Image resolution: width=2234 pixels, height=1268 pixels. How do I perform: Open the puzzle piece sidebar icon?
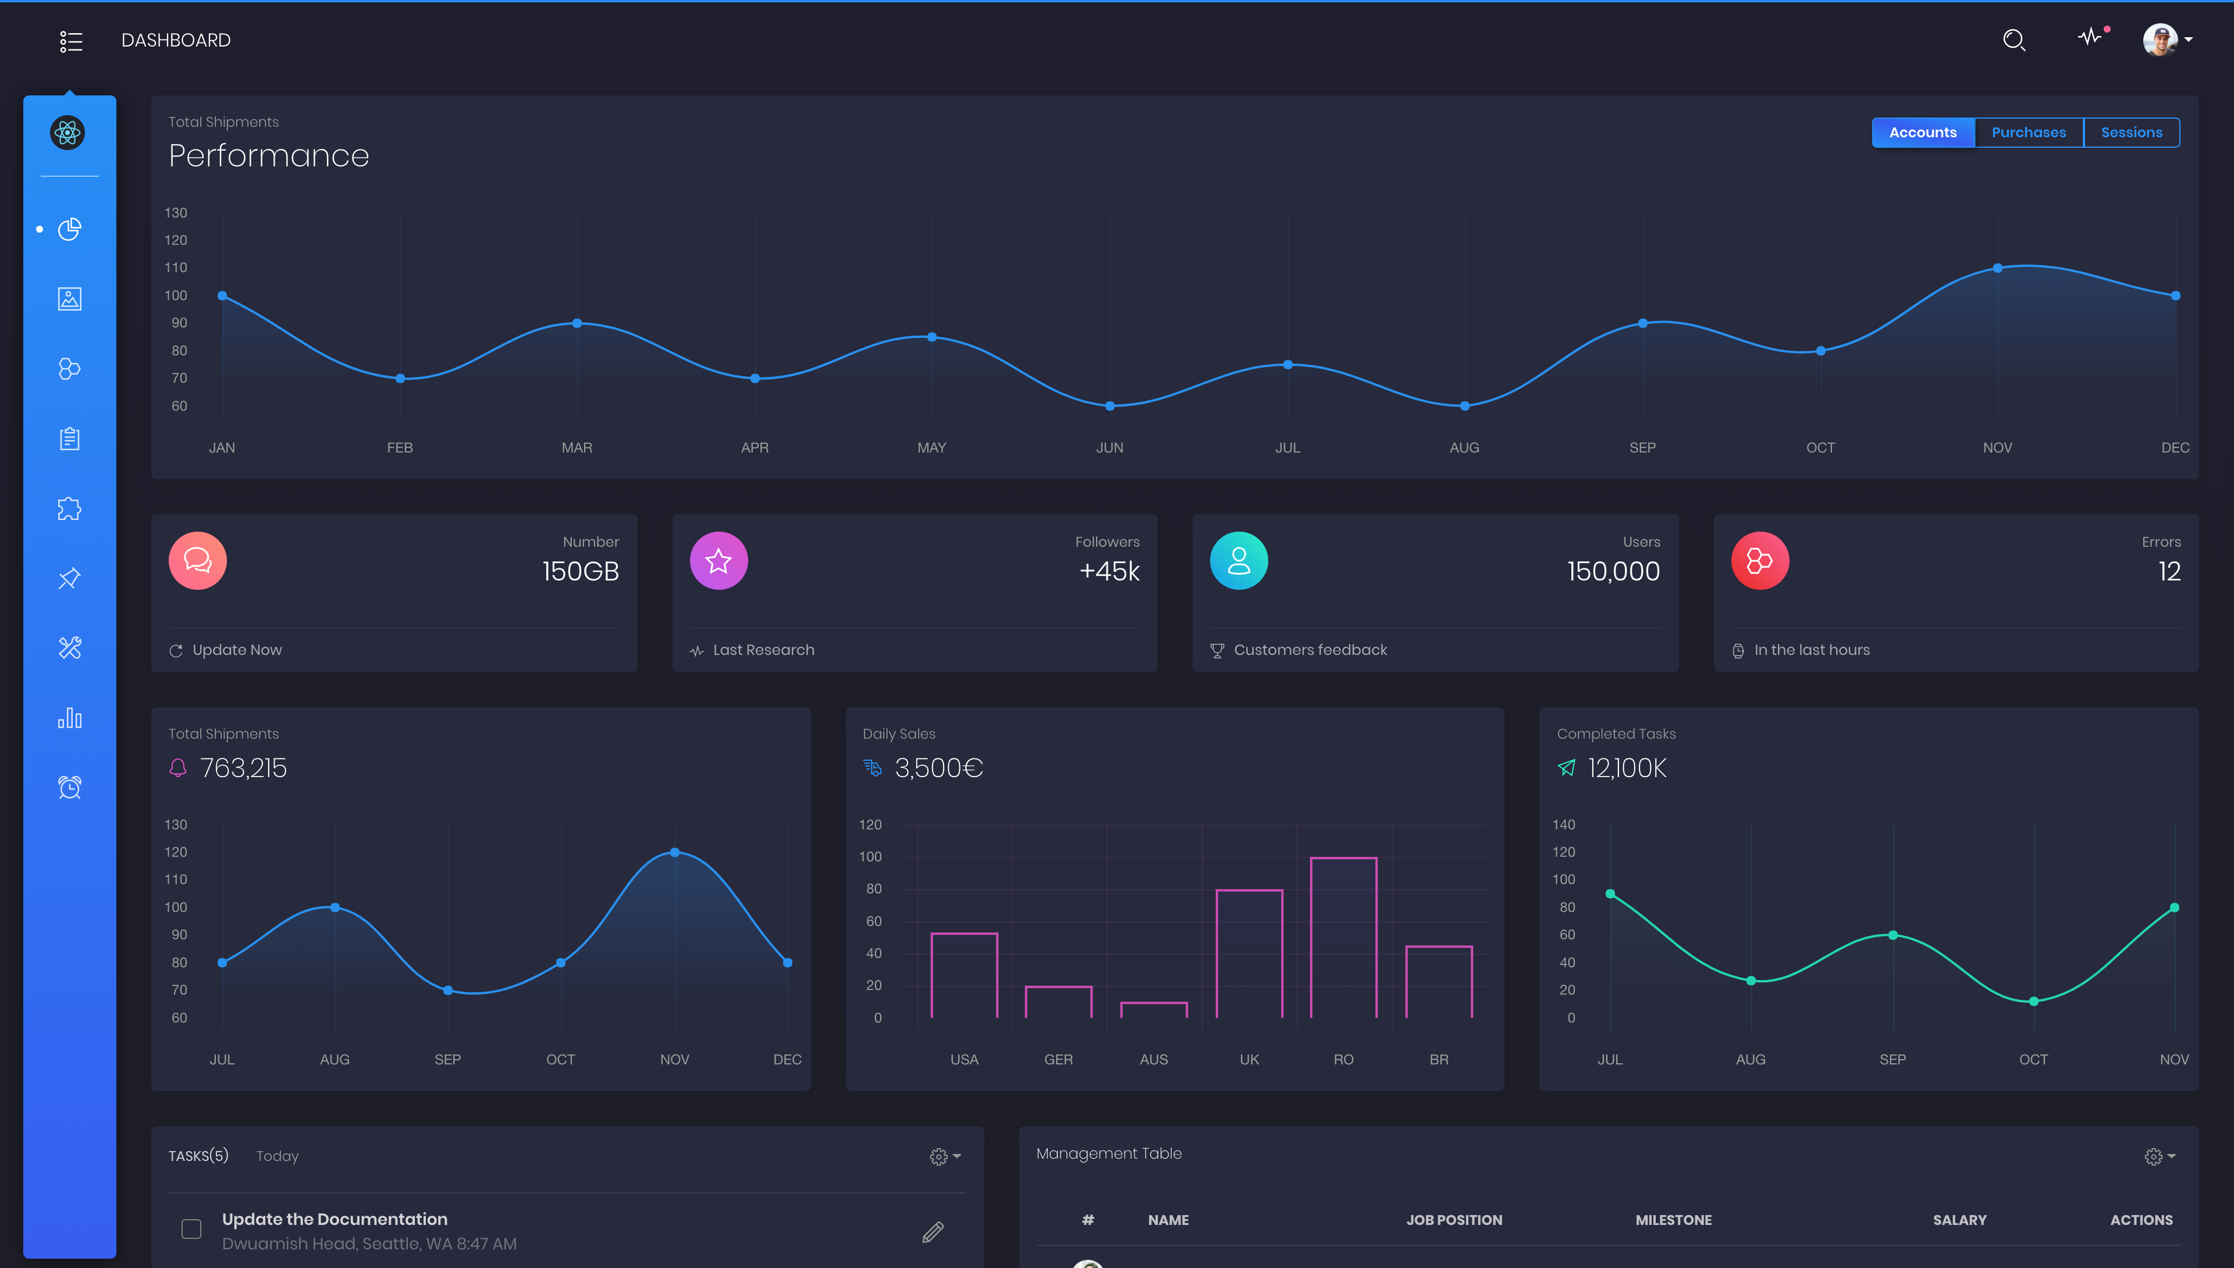click(70, 508)
